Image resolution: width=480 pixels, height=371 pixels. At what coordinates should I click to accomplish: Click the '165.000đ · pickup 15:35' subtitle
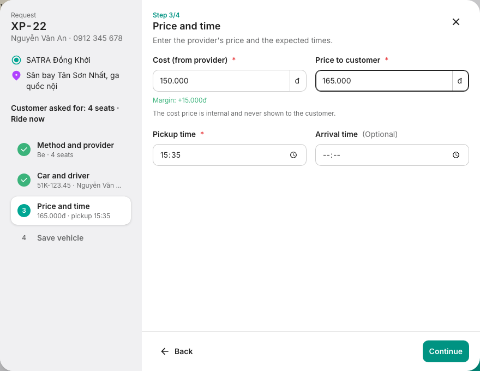point(74,216)
